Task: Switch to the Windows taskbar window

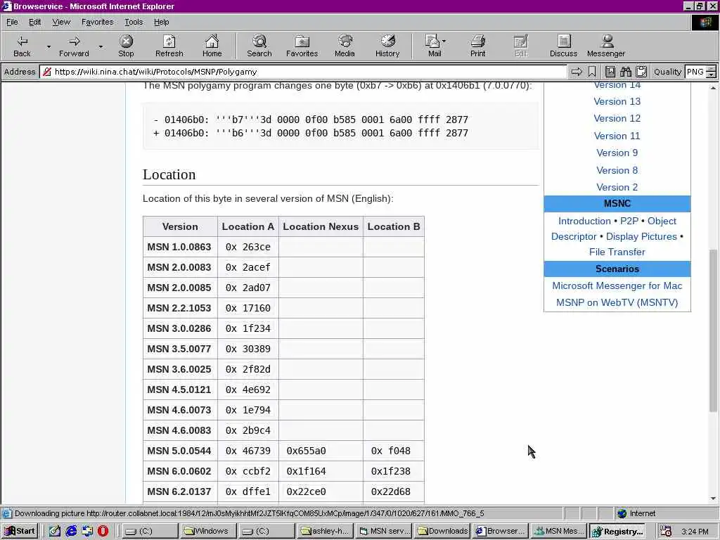Action: point(208,531)
